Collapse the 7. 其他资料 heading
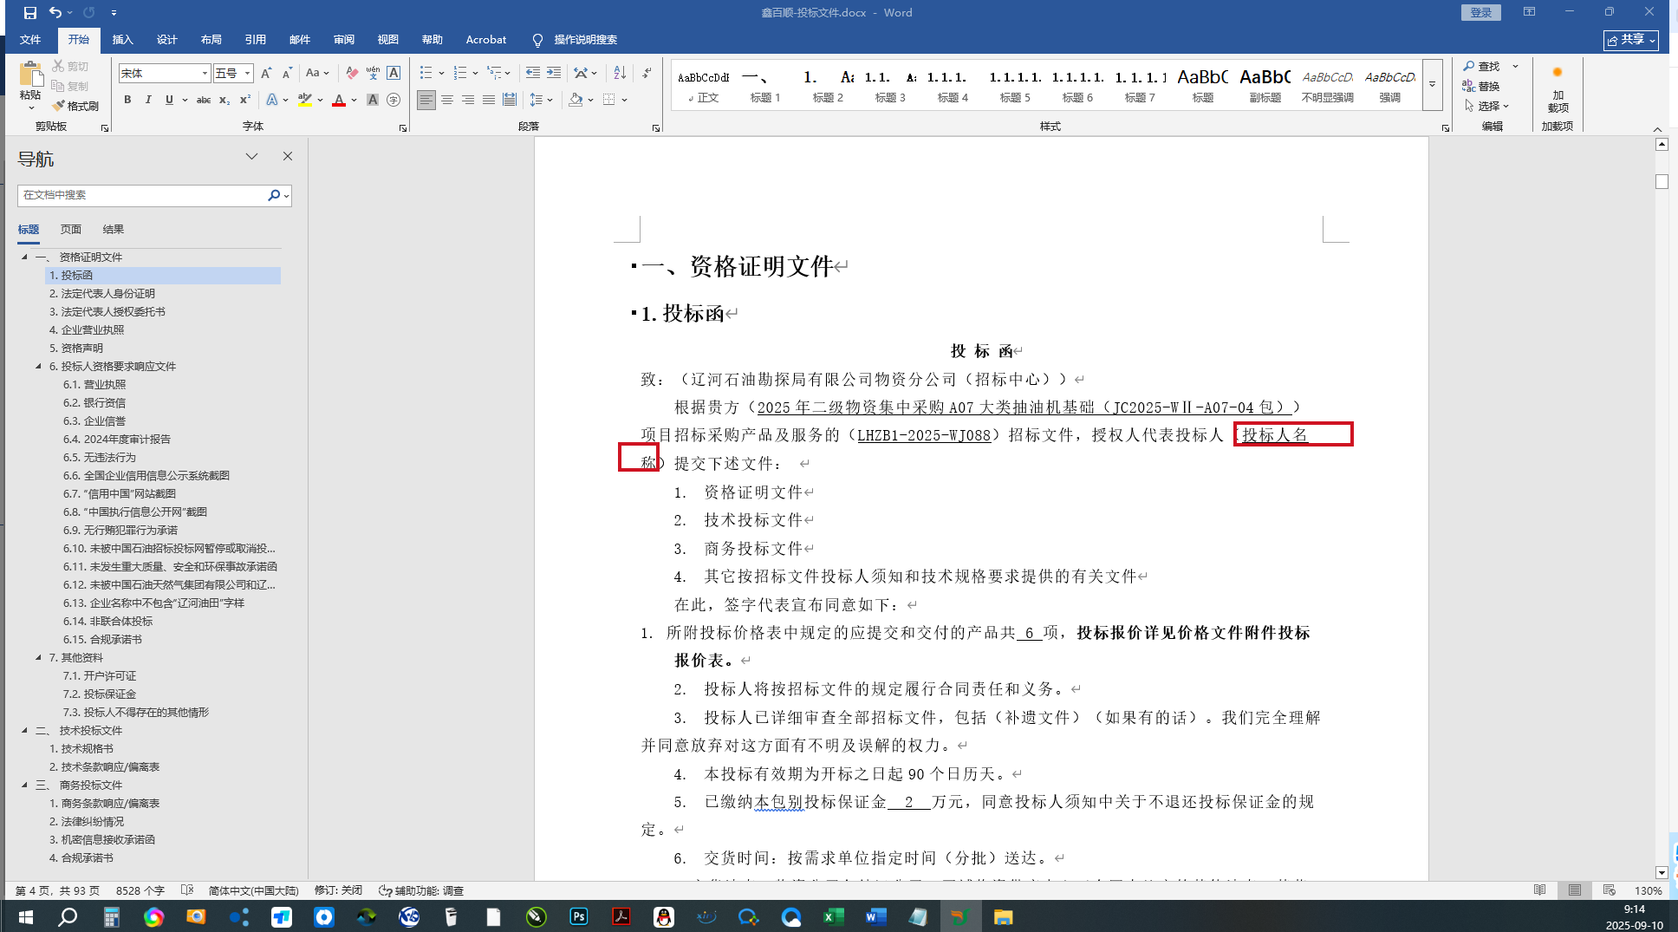1678x932 pixels. point(38,658)
